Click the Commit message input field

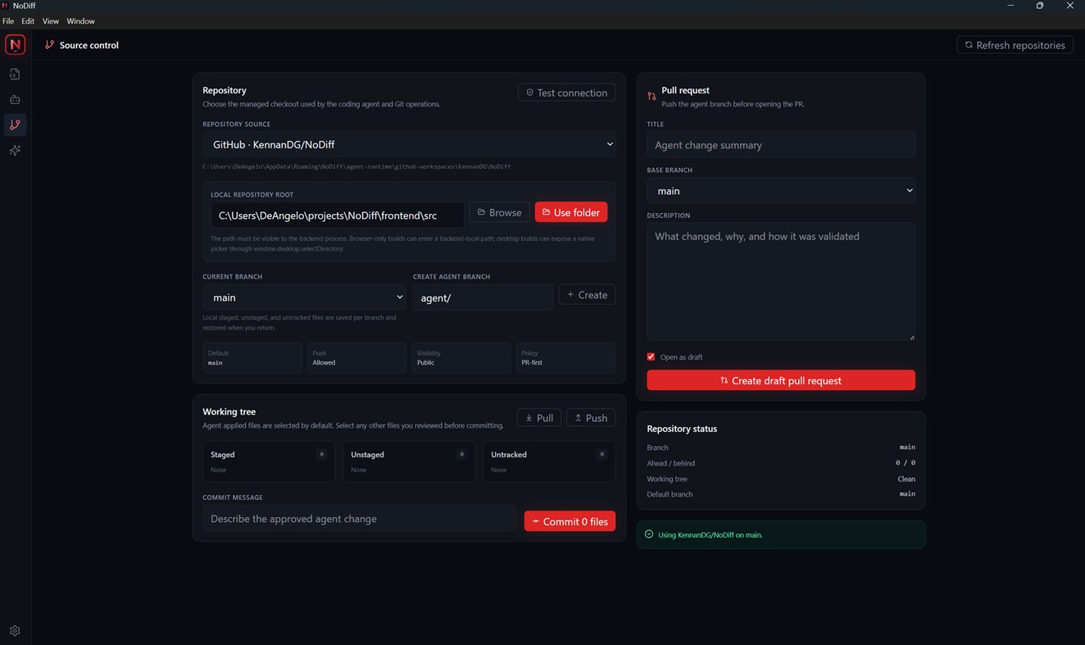click(359, 519)
